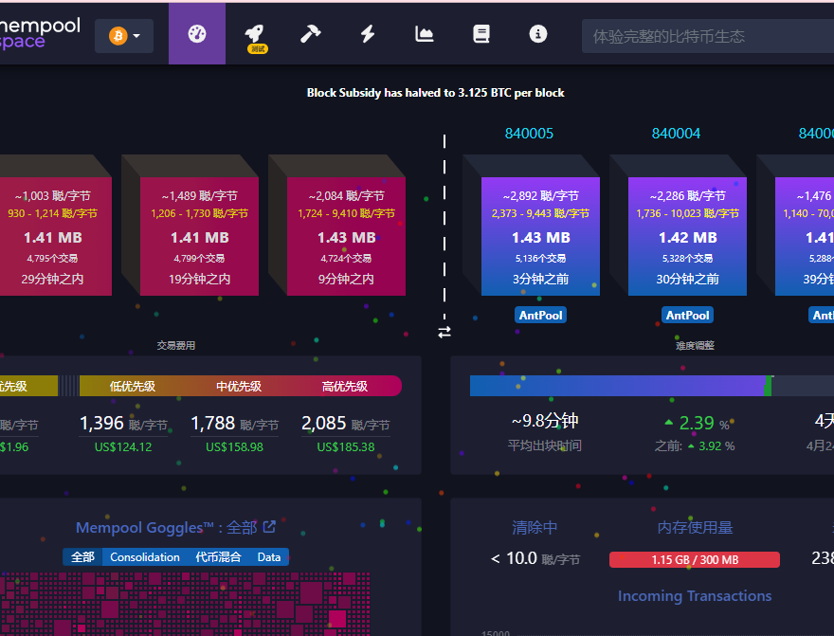Open Mempool Goggles 全部 external link
This screenshot has height=636, width=834.
click(270, 527)
